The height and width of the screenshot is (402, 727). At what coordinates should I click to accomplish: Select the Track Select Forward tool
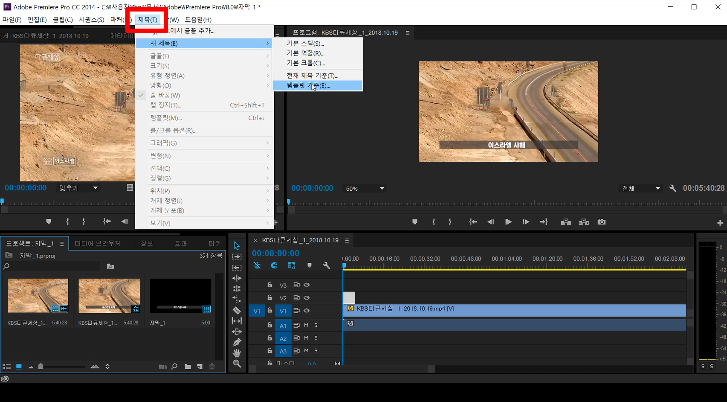tap(237, 256)
